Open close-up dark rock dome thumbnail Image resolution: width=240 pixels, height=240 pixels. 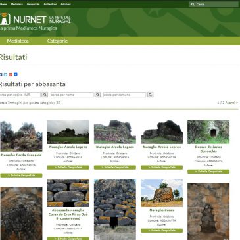(x=21, y=214)
